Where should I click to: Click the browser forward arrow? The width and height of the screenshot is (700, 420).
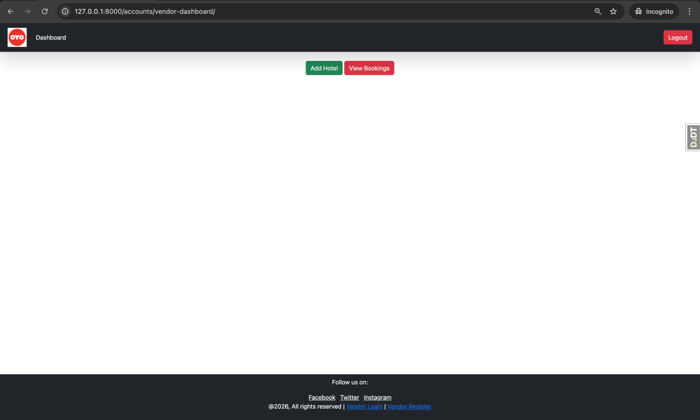(27, 11)
